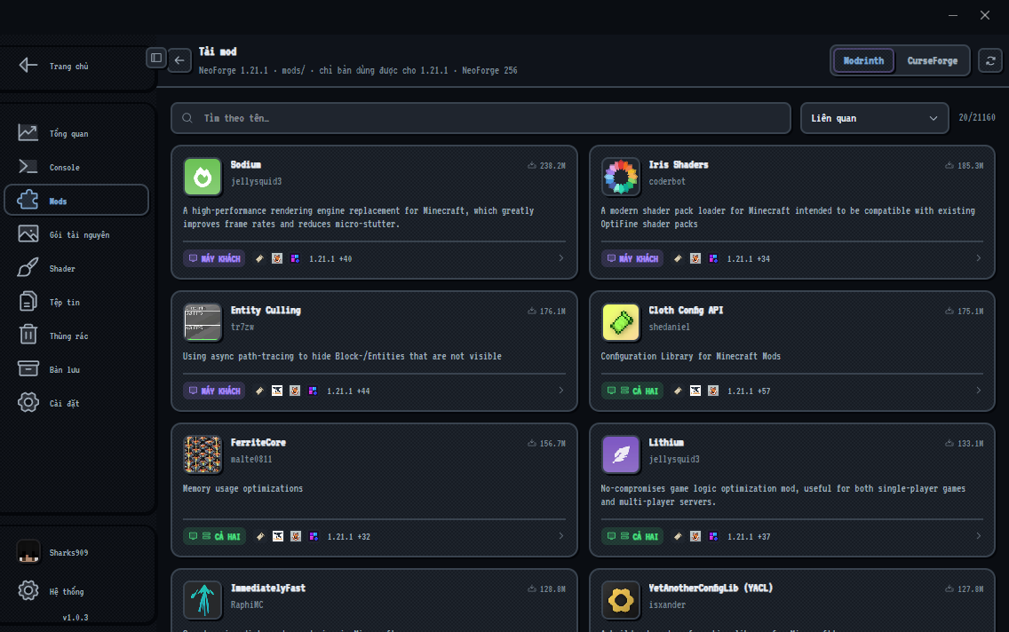Go to the Shader section
This screenshot has width=1009, height=632.
click(76, 269)
